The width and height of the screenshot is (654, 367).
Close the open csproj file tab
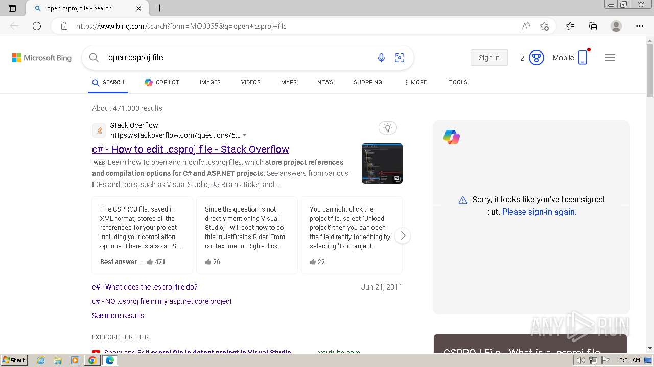(x=139, y=8)
